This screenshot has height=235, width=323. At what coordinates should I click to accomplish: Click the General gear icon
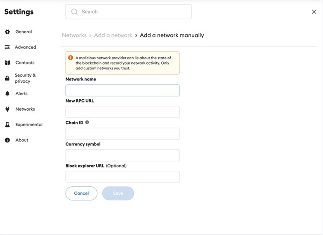pyautogui.click(x=7, y=32)
